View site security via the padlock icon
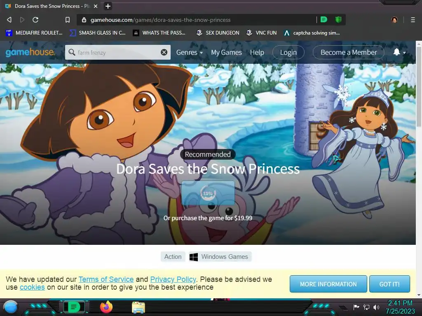 point(84,20)
